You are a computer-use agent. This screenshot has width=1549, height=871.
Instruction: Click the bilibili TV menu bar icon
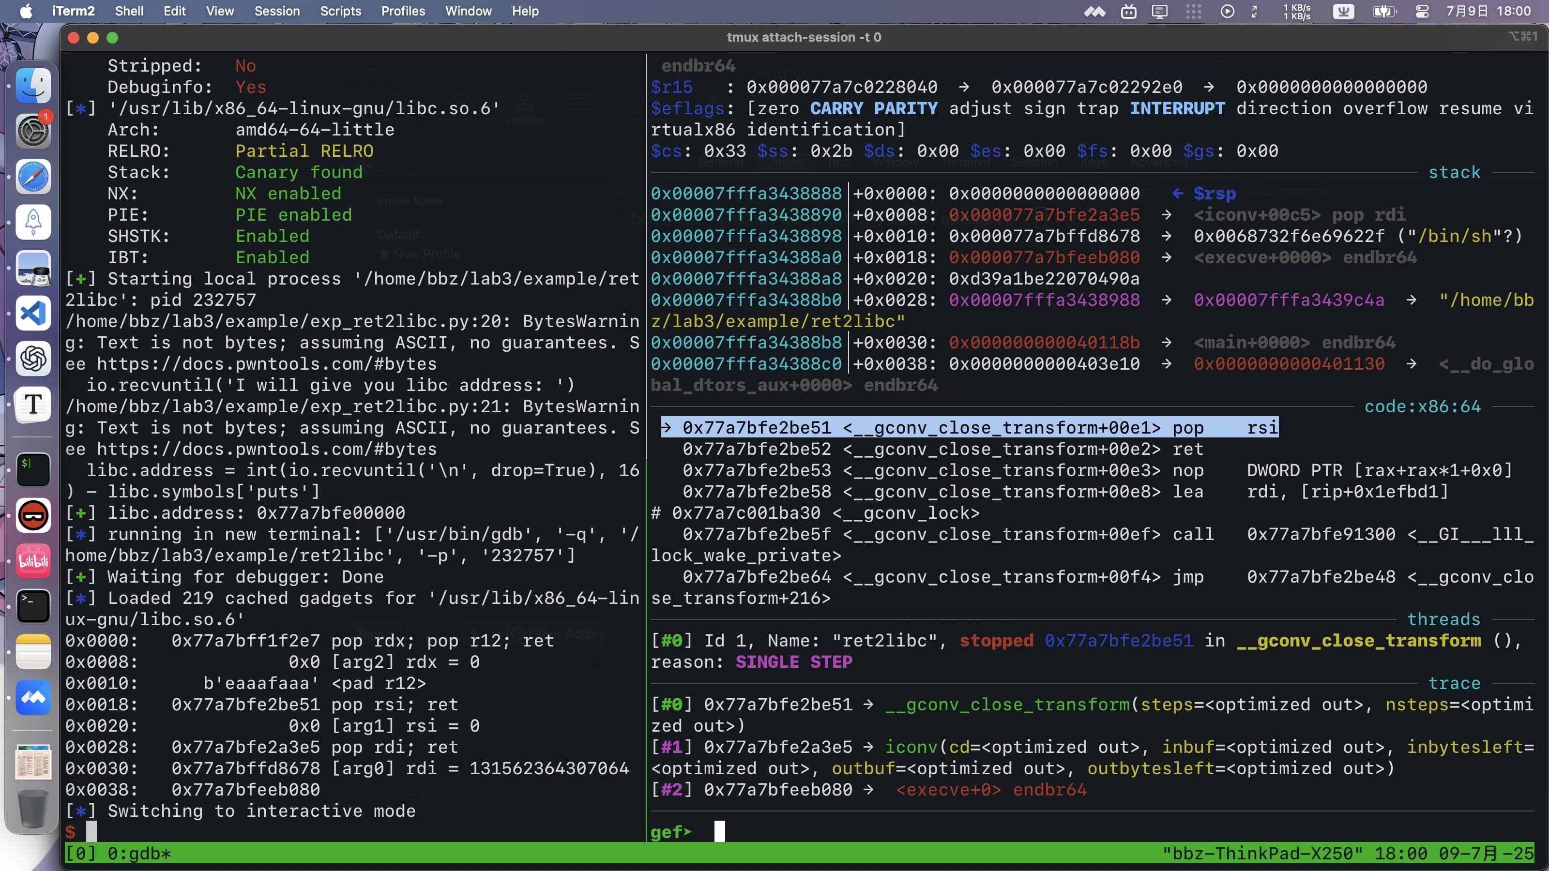[1129, 12]
